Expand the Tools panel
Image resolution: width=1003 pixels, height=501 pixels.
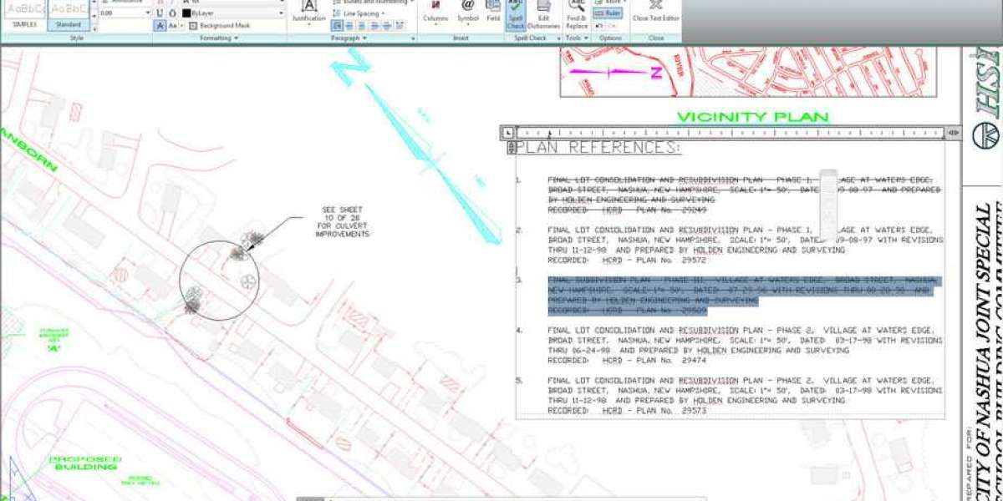(576, 38)
